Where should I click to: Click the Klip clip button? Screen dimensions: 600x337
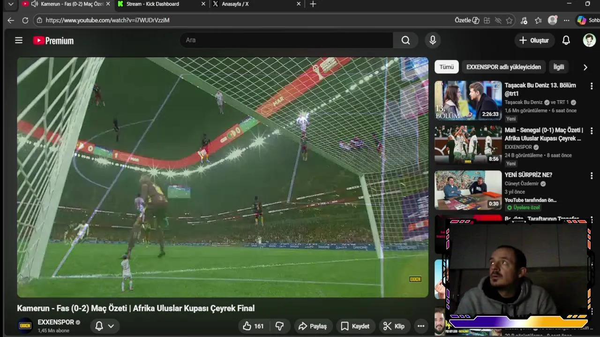point(394,326)
